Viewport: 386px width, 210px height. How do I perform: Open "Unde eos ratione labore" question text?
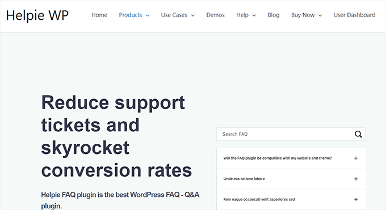[x=244, y=179]
